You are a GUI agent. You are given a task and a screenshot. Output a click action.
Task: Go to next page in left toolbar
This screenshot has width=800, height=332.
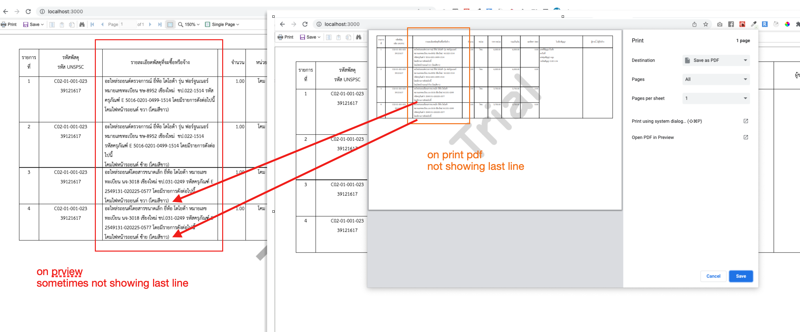point(150,24)
